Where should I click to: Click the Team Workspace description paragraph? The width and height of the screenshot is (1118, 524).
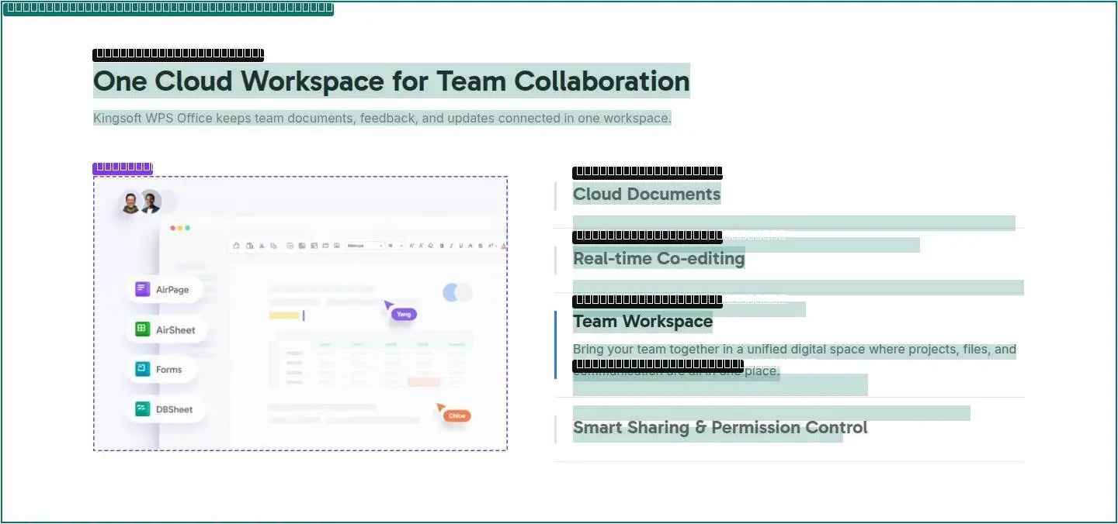(794, 360)
